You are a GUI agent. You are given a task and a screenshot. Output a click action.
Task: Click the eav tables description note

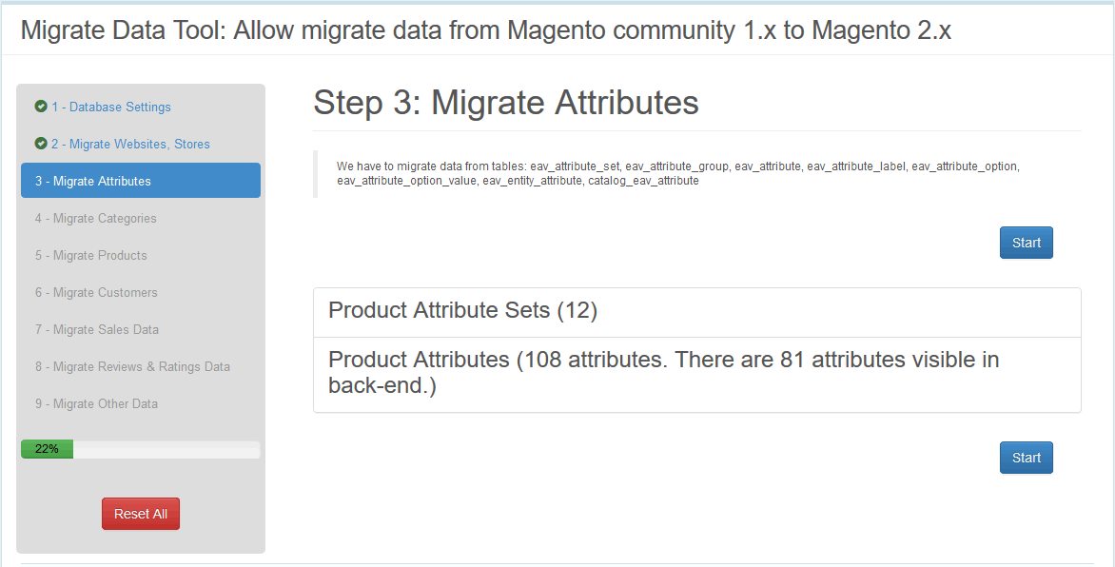[677, 173]
